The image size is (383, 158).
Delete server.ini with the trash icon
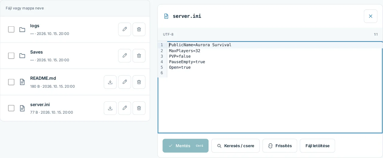pyautogui.click(x=139, y=108)
